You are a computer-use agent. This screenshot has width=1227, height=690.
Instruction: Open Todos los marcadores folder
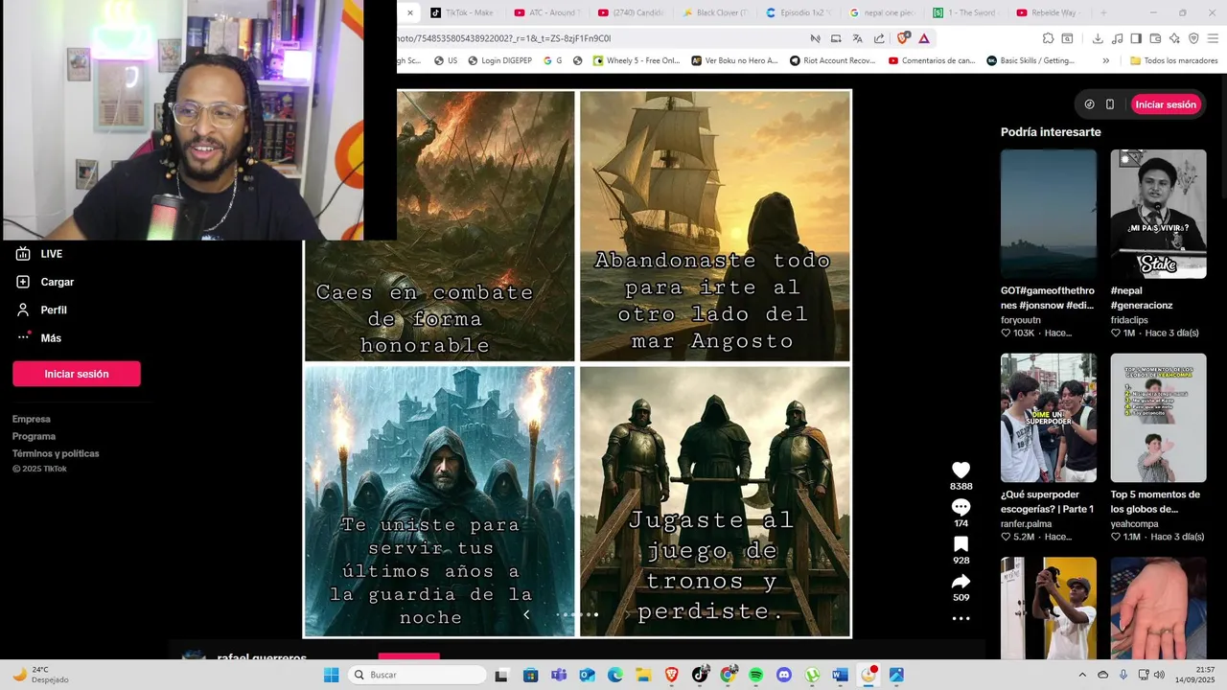tap(1174, 60)
